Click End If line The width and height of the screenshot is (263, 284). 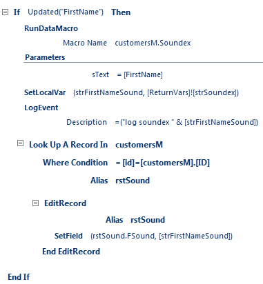[x=19, y=277]
